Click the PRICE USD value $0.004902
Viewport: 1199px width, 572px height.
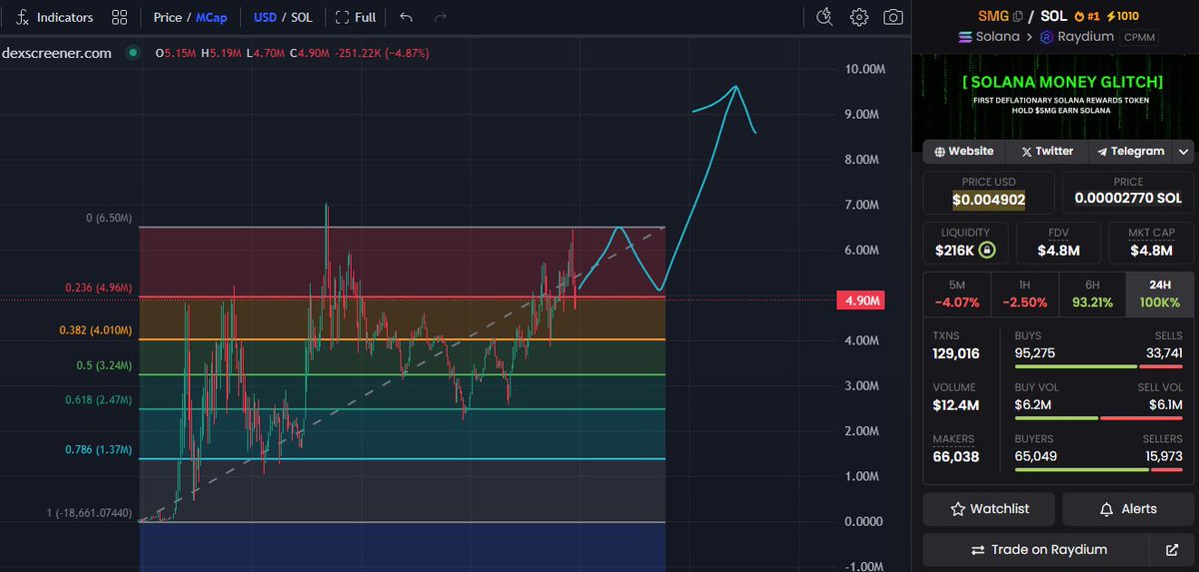point(988,200)
